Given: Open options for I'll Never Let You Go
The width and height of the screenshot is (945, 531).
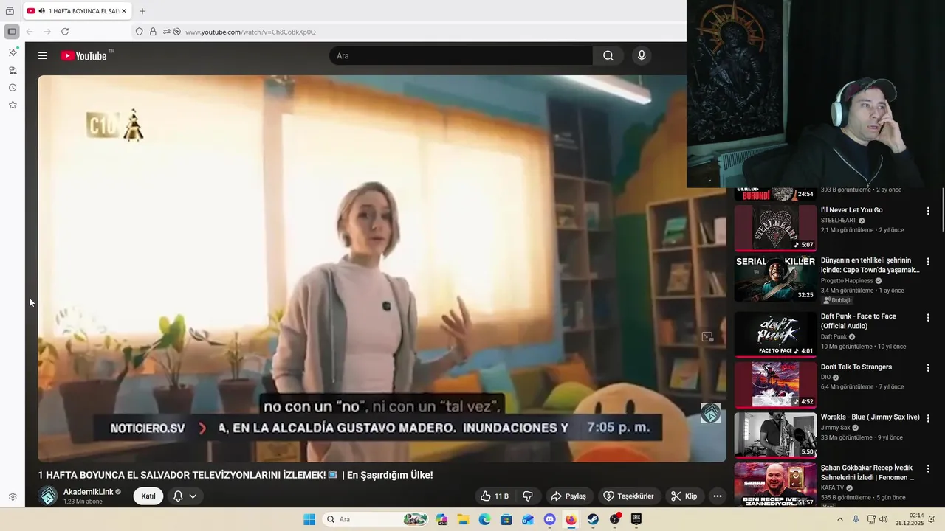Looking at the screenshot, I should [x=928, y=211].
